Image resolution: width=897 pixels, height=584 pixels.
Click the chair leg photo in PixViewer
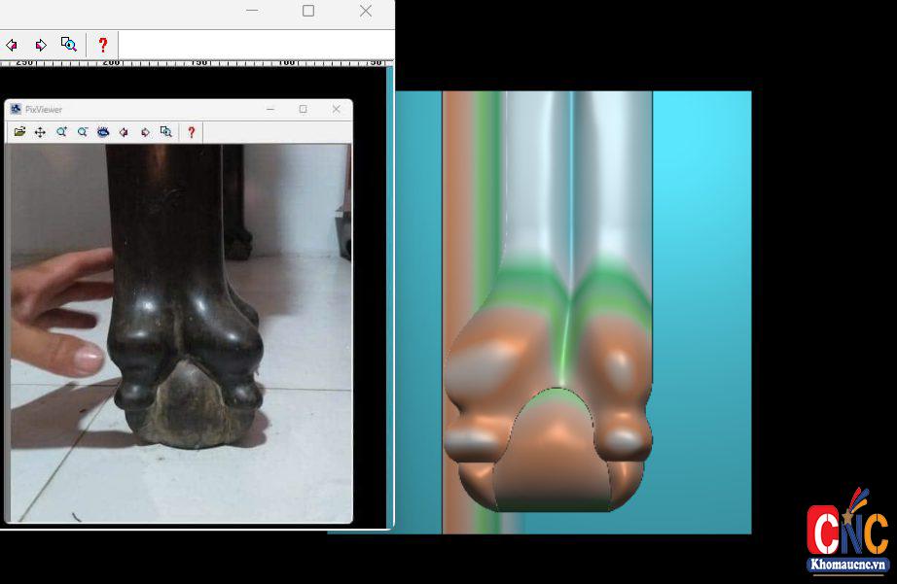180,330
